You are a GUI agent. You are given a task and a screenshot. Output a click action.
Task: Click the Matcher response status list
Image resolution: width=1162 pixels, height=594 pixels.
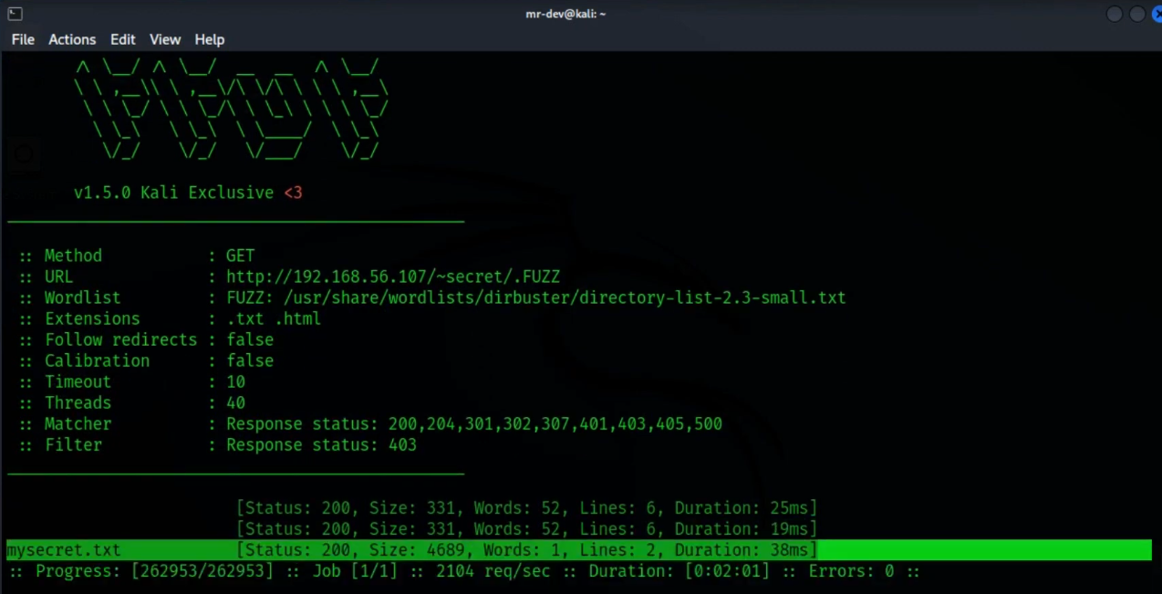pos(473,424)
